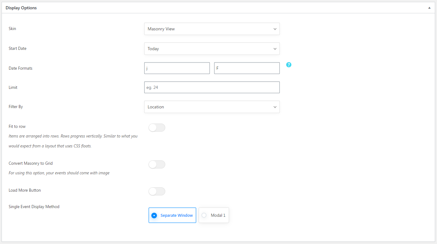The width and height of the screenshot is (437, 244).
Task: Click the Display Options panel title
Action: 21,8
